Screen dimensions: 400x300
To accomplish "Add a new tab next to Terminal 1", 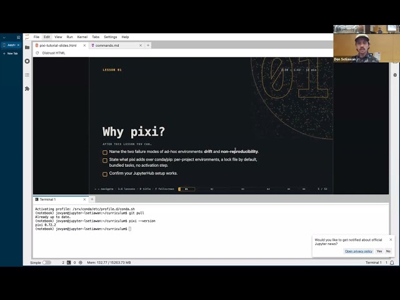I will (x=92, y=199).
